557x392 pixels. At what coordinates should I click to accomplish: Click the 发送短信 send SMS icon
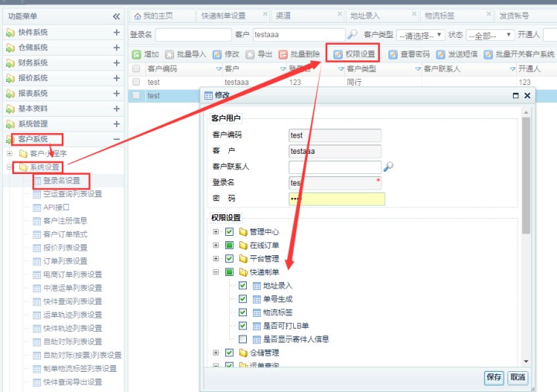point(440,54)
